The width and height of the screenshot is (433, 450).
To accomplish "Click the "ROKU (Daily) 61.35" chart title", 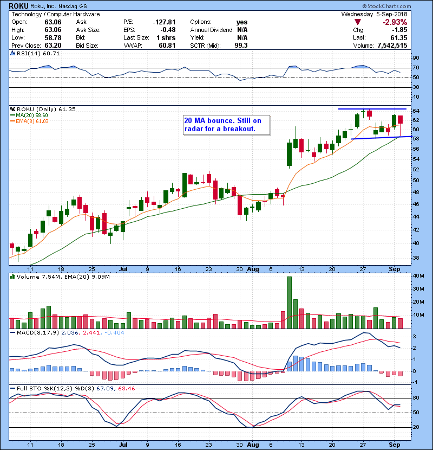I will pyautogui.click(x=46, y=109).
